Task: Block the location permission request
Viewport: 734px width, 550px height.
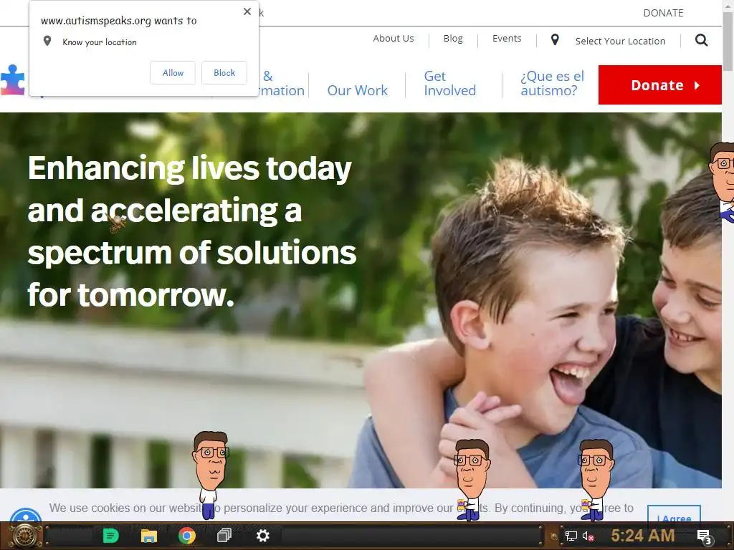Action: coord(224,73)
